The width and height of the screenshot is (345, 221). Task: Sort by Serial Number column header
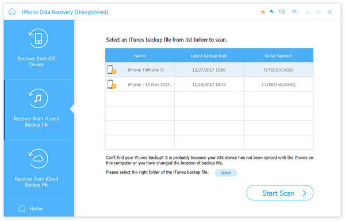(x=278, y=56)
